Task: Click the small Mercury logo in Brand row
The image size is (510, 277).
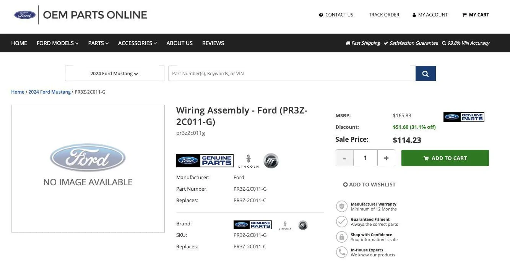Action: tap(303, 225)
